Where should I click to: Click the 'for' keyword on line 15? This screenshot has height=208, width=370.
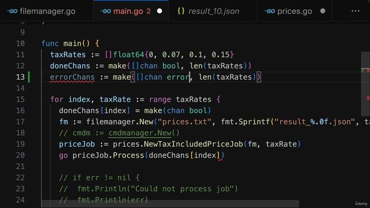click(x=57, y=99)
